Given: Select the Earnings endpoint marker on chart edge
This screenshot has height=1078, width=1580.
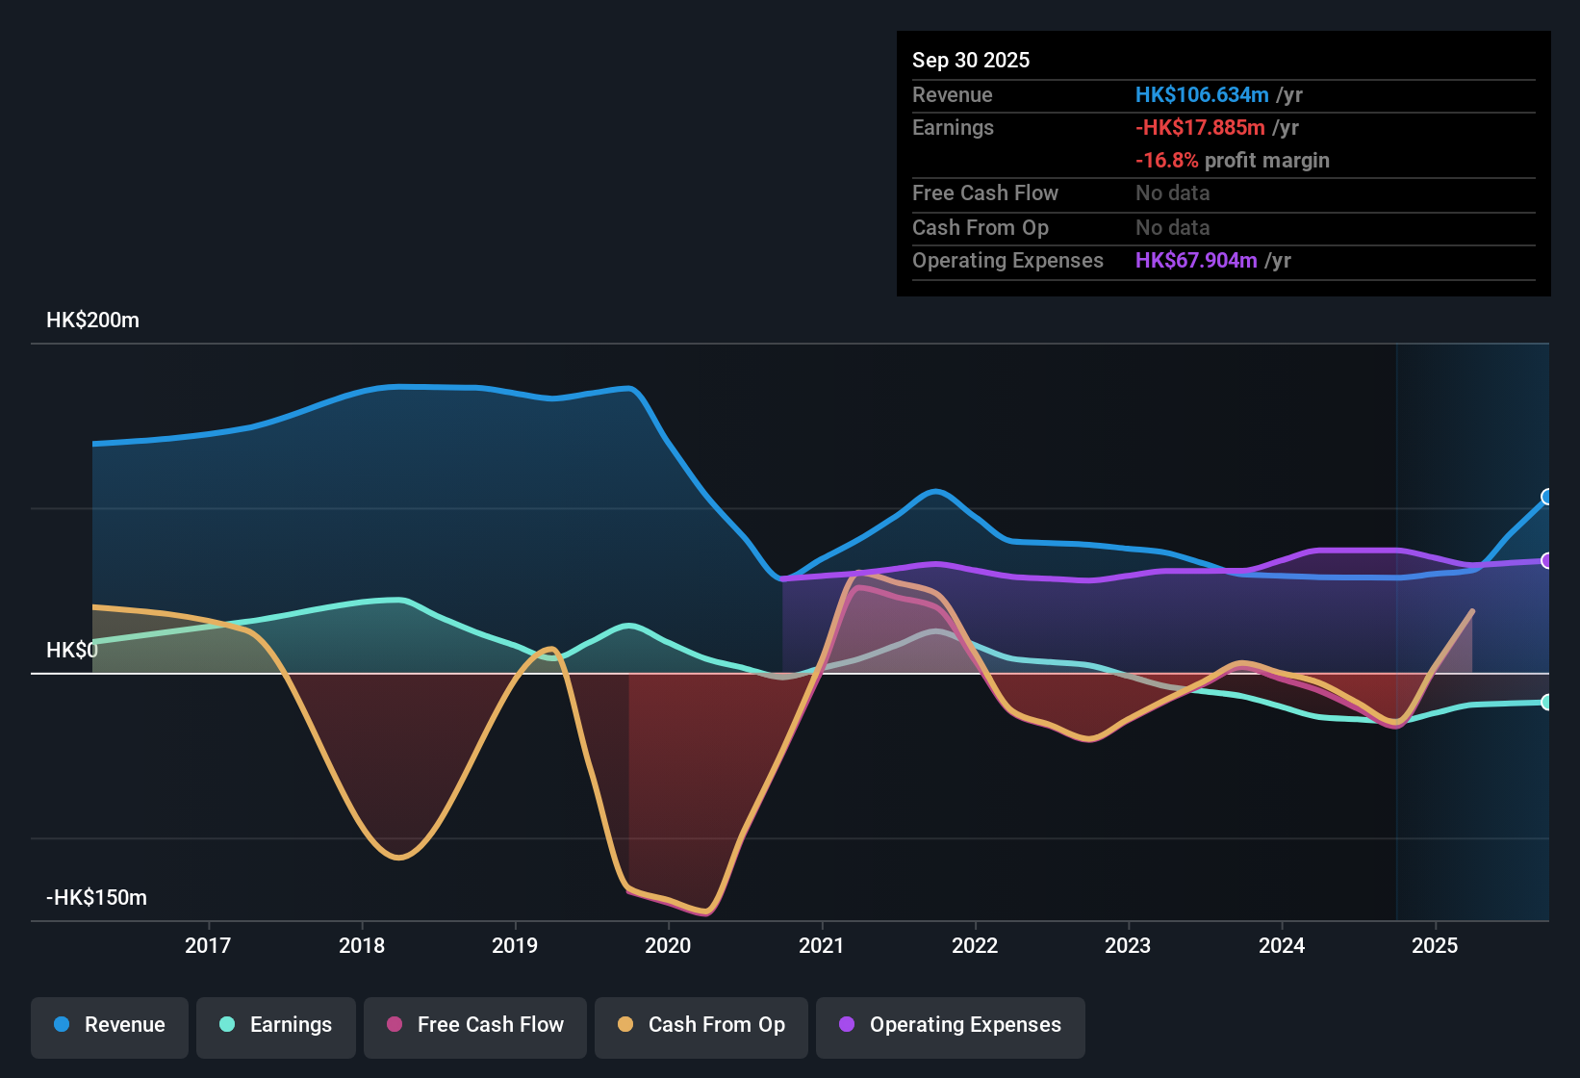Looking at the screenshot, I should click(1545, 703).
